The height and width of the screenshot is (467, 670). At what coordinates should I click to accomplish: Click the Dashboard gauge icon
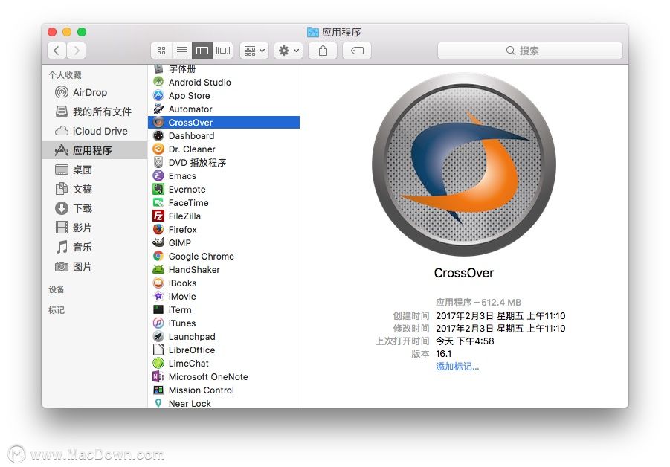pyautogui.click(x=158, y=135)
